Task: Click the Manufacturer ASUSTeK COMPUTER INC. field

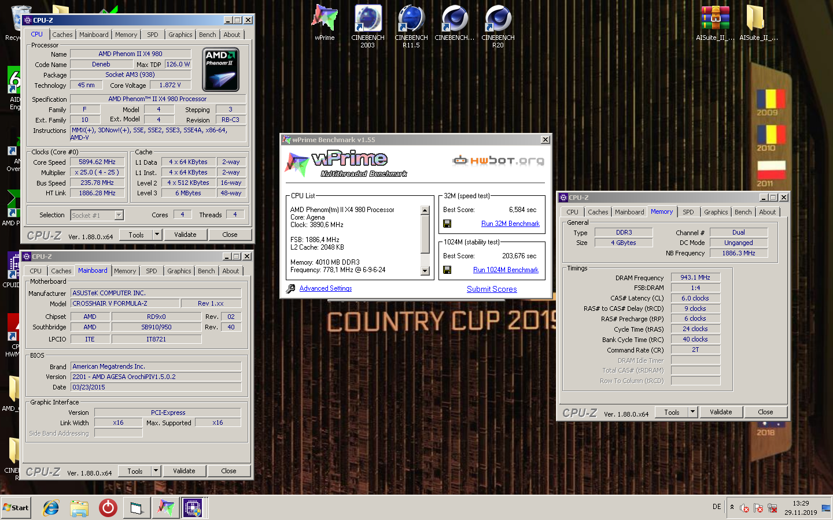Action: [x=156, y=293]
